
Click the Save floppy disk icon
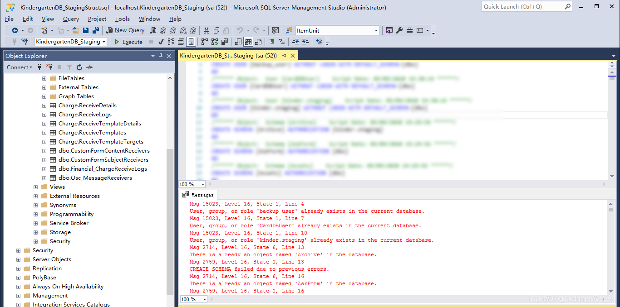(85, 30)
